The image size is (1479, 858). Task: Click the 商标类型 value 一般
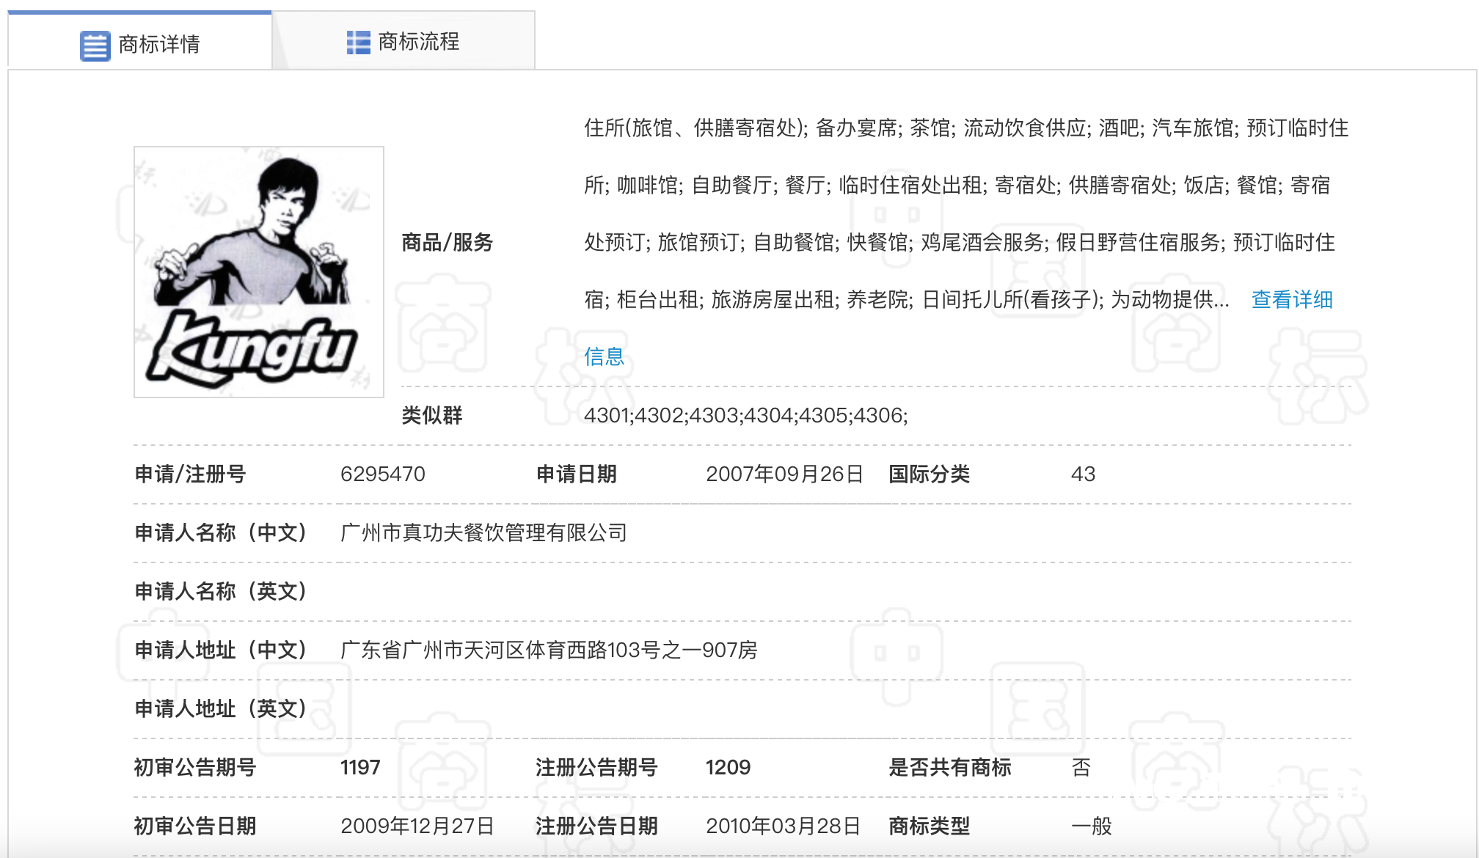(x=1091, y=826)
